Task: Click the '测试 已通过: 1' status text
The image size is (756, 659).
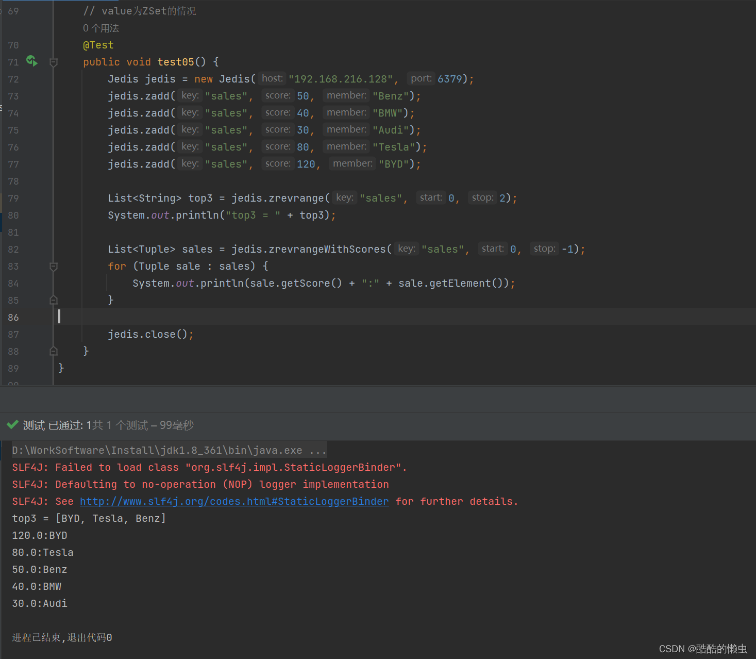Action: click(x=57, y=425)
